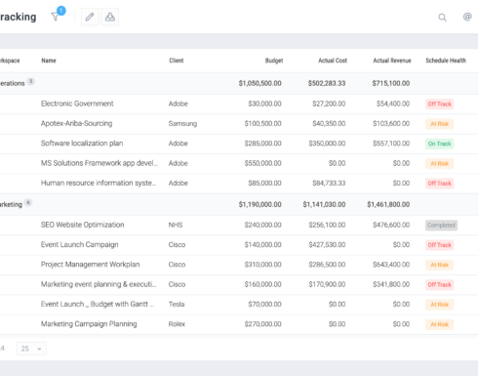The height and width of the screenshot is (376, 478).
Task: Click At Risk badge for Apotex-Ariba-Sourcing
Action: pyautogui.click(x=439, y=124)
